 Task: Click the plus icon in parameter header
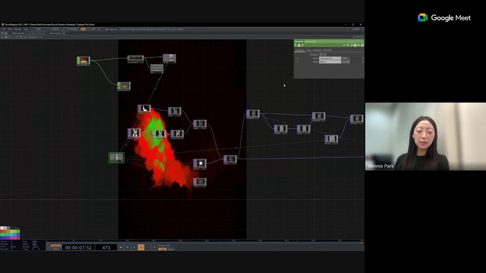pyautogui.click(x=358, y=45)
